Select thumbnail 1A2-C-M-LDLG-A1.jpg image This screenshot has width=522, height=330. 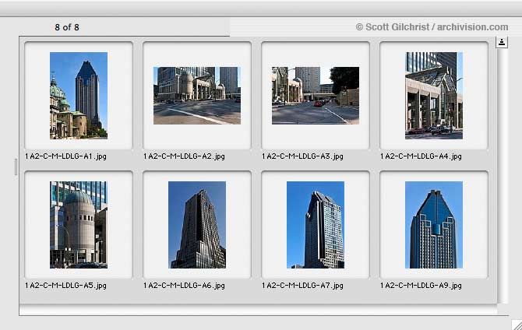79,96
